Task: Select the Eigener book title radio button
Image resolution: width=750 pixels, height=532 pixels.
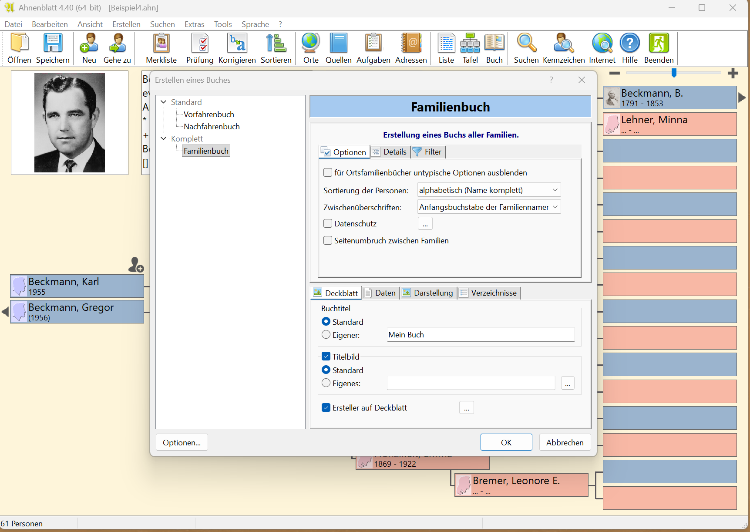Action: 326,335
